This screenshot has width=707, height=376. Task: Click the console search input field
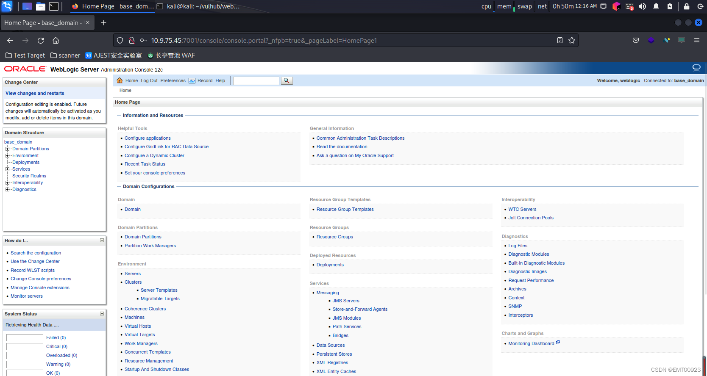tap(256, 80)
